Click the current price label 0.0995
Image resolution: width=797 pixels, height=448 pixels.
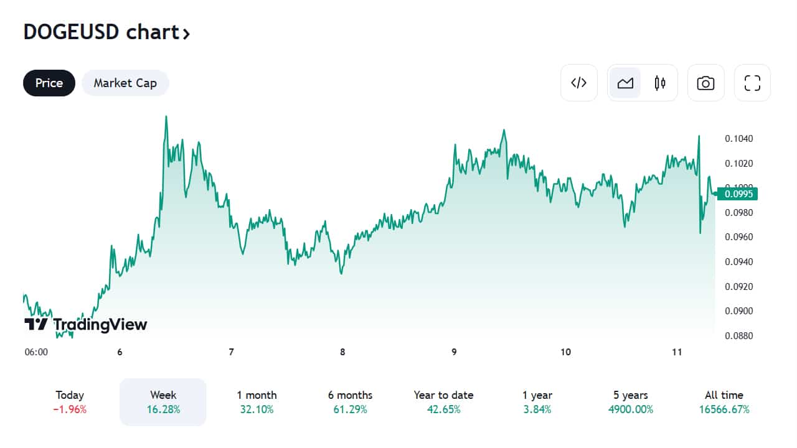click(x=736, y=194)
